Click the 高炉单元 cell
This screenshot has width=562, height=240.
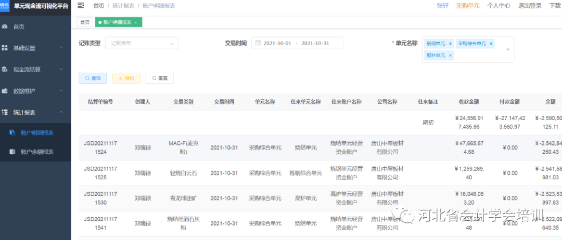click(x=306, y=198)
